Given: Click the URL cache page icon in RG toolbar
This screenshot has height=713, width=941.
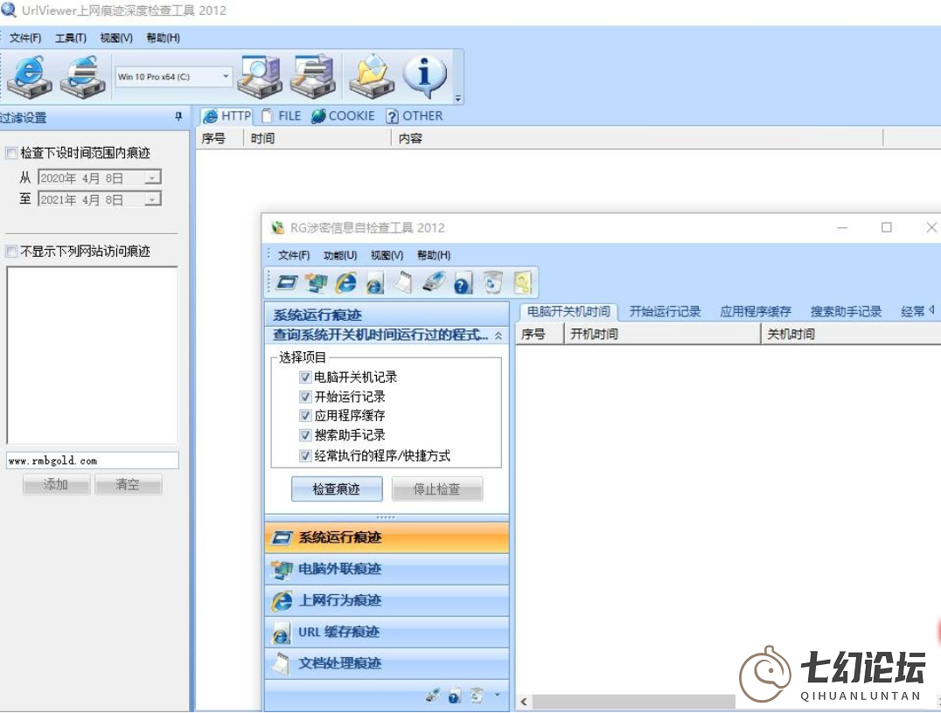Looking at the screenshot, I should (x=374, y=283).
